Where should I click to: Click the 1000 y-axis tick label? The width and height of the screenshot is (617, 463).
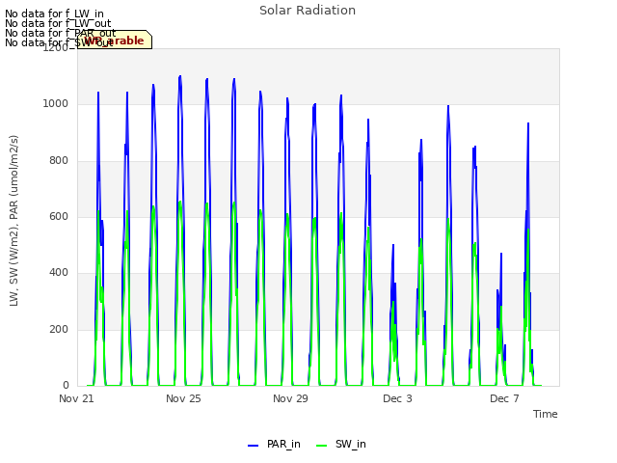56,103
